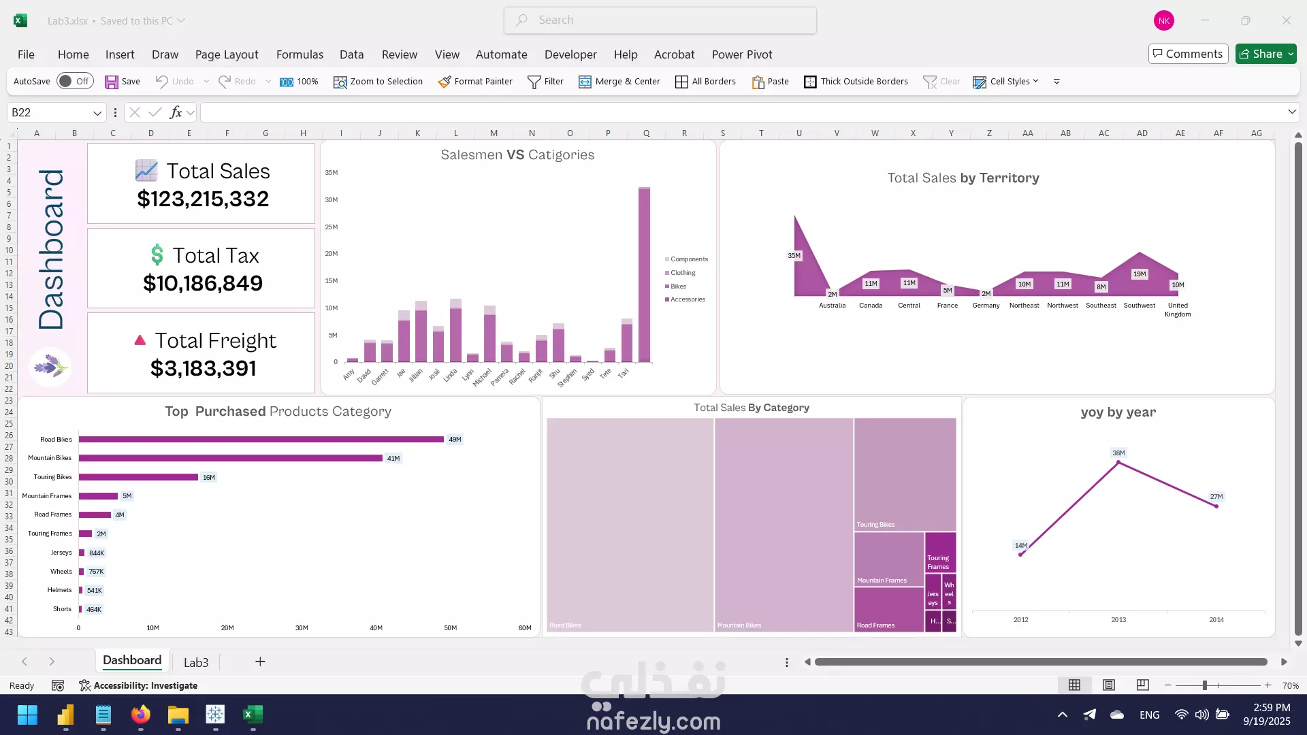Toggle the AutoSave switch
The width and height of the screenshot is (1307, 735).
tap(74, 82)
